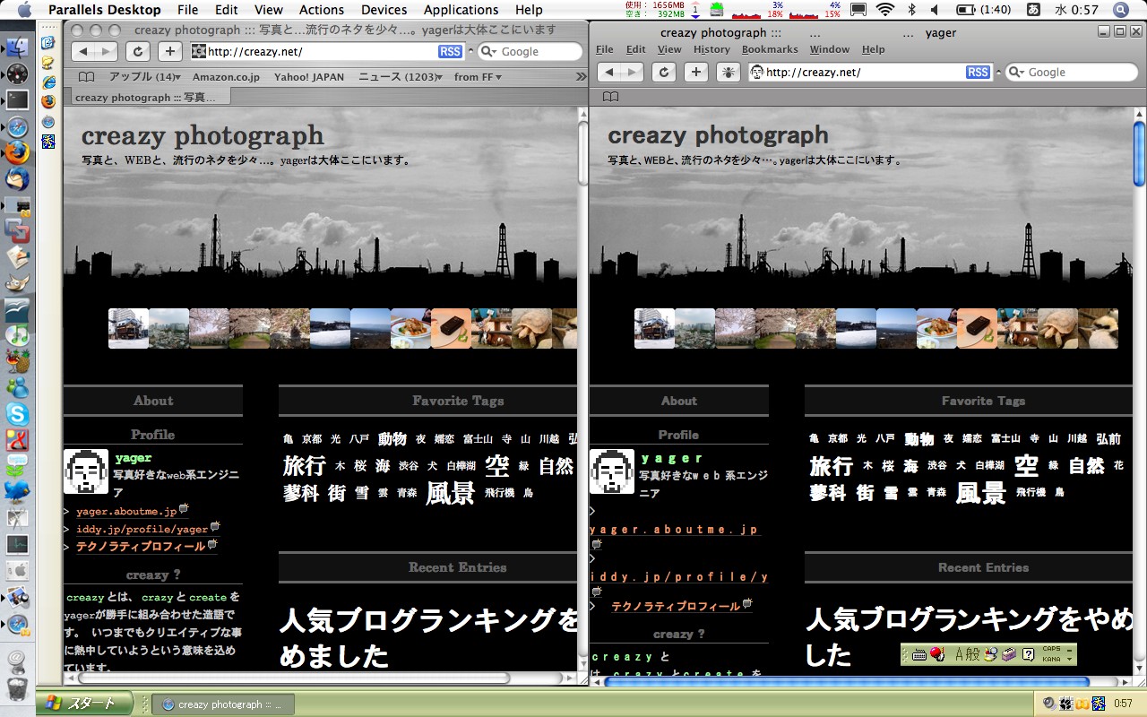Open the from FF bookmark folder dropdown
This screenshot has width=1147, height=717.
[478, 77]
